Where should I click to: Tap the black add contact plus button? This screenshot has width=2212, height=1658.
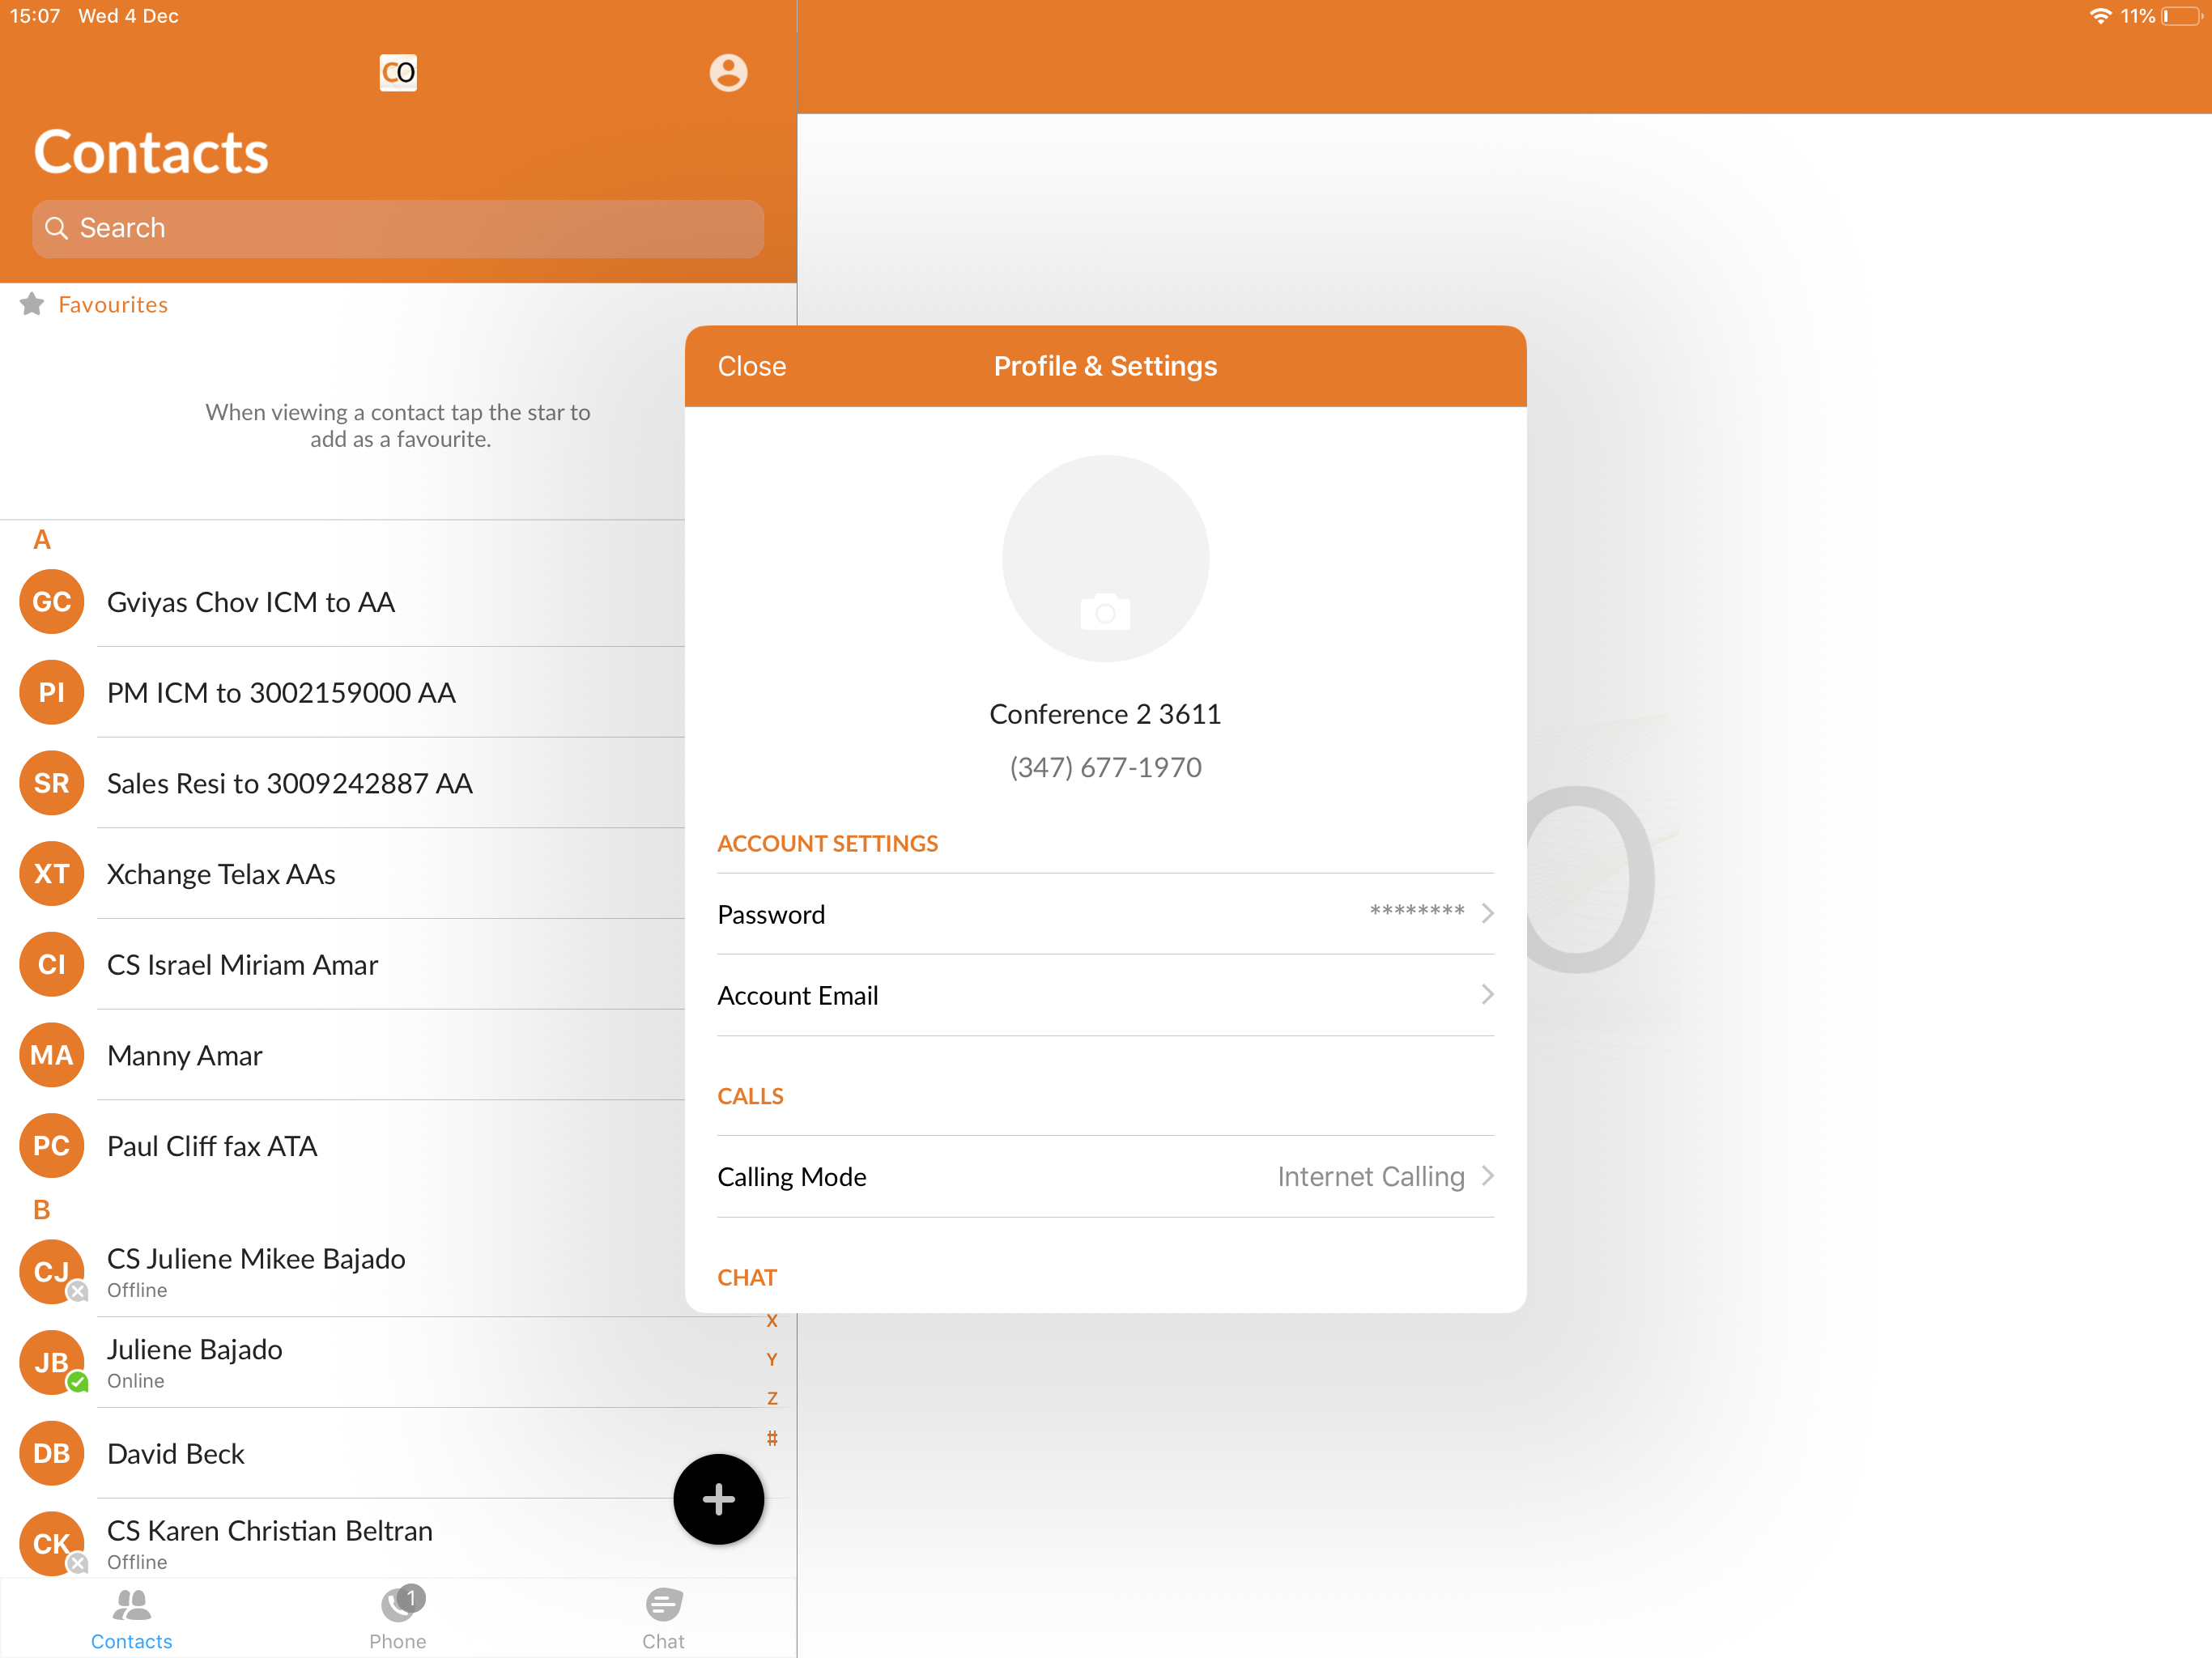coord(718,1498)
